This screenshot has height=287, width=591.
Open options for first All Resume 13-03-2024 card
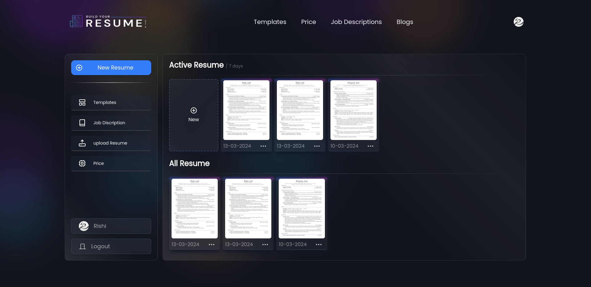212,245
